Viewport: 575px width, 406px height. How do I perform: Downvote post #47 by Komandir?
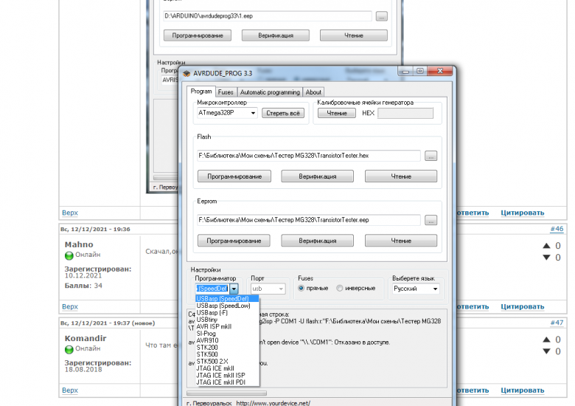[546, 351]
